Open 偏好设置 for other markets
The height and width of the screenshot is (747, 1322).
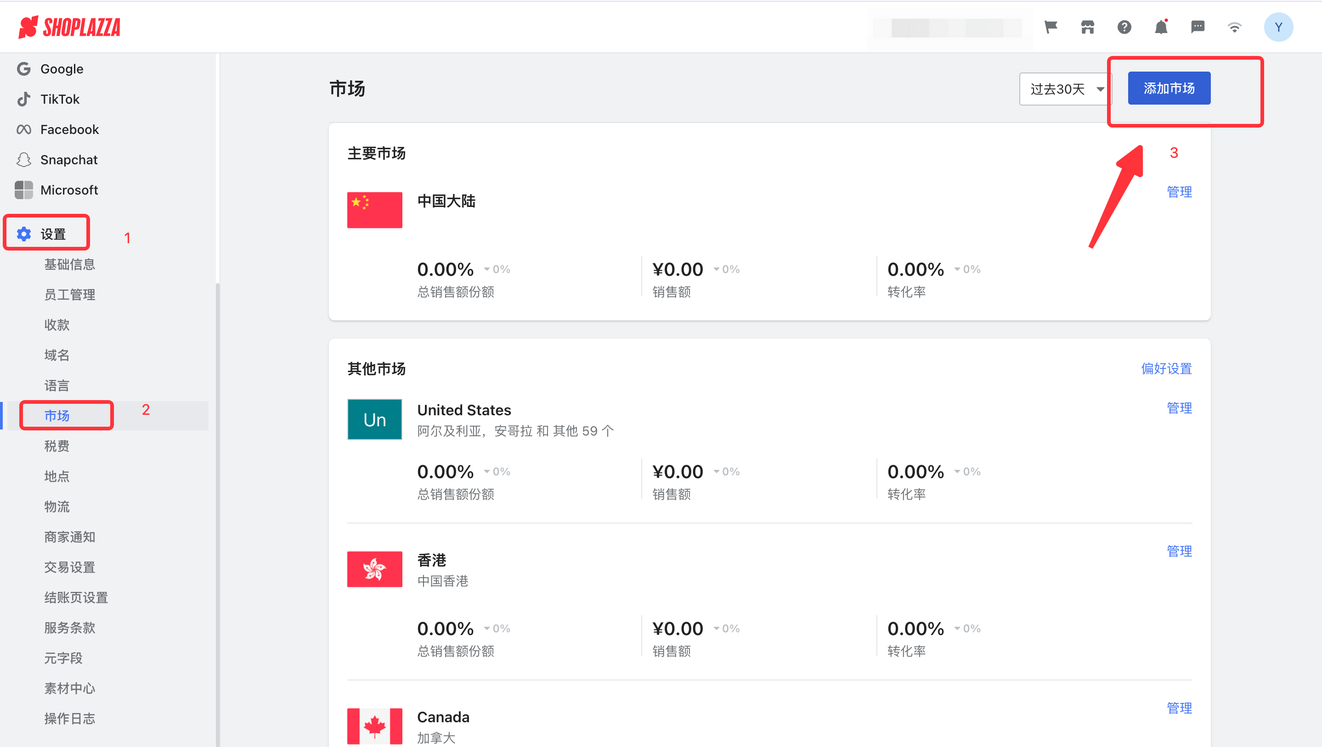[x=1166, y=368]
